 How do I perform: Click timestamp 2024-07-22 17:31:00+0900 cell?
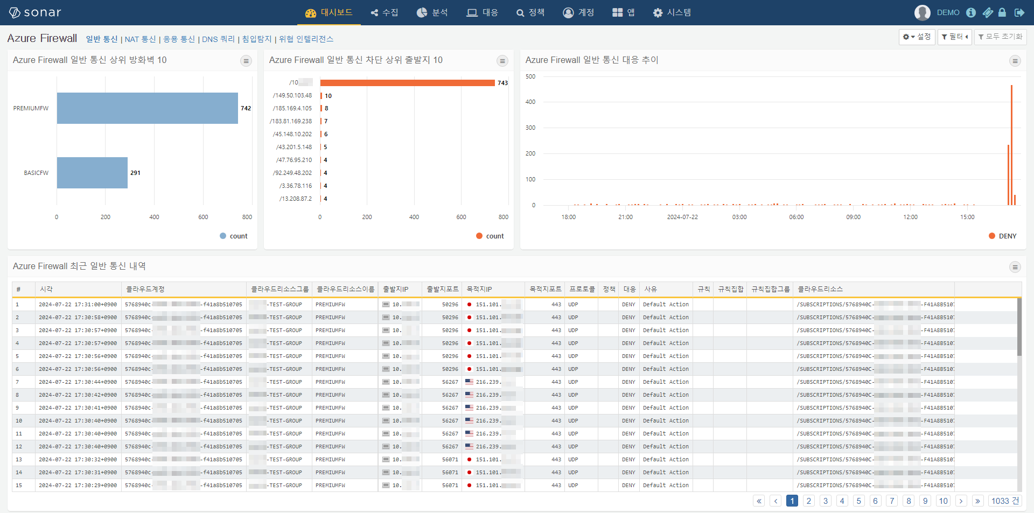(78, 305)
